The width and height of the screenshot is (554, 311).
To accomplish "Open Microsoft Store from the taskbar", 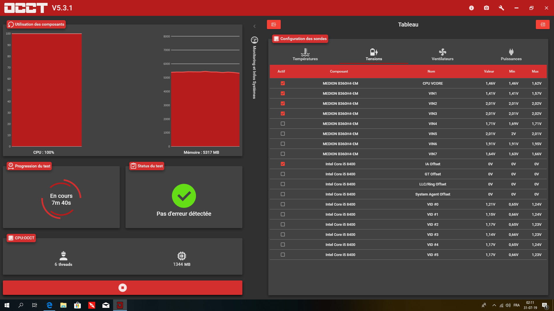I will click(x=77, y=305).
